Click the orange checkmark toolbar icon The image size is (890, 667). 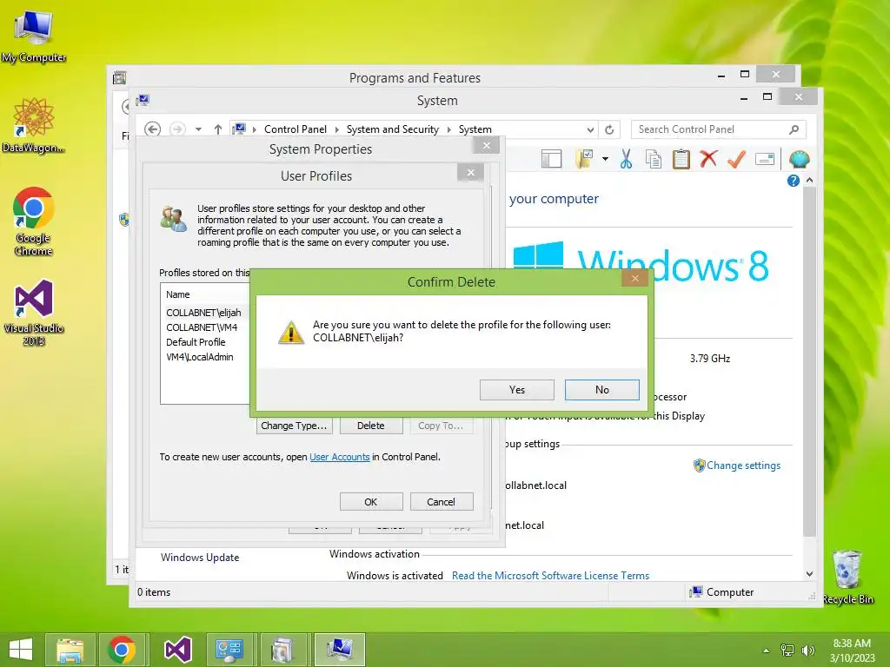coord(736,160)
